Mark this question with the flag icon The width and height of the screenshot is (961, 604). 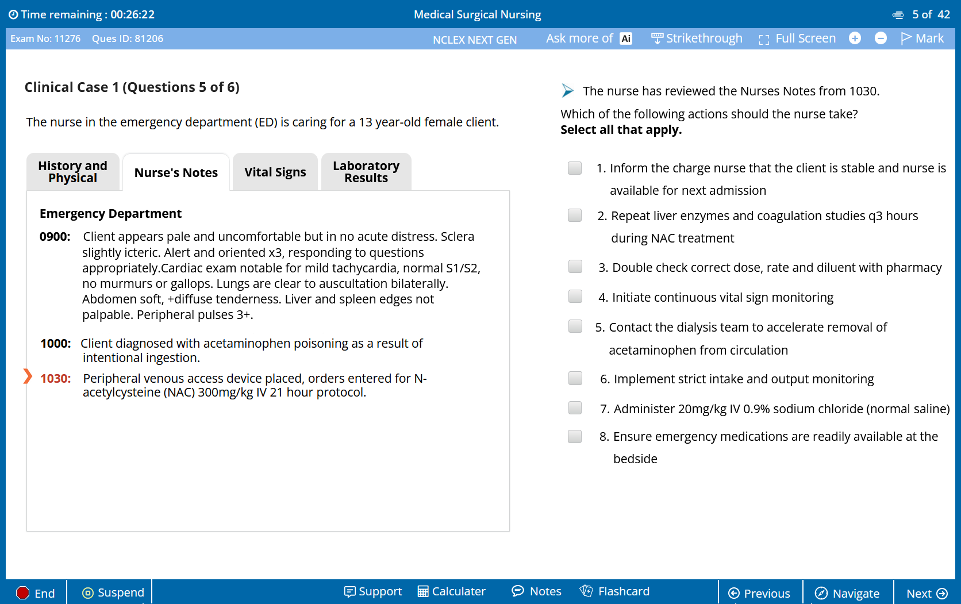(x=922, y=39)
